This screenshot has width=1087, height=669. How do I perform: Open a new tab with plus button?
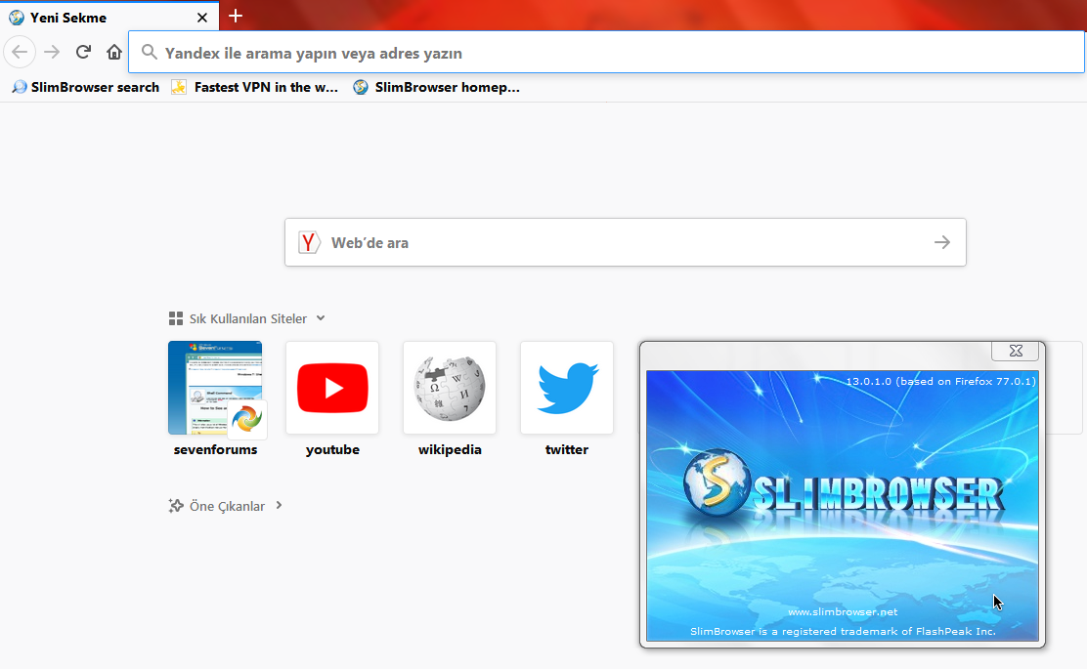tap(236, 16)
